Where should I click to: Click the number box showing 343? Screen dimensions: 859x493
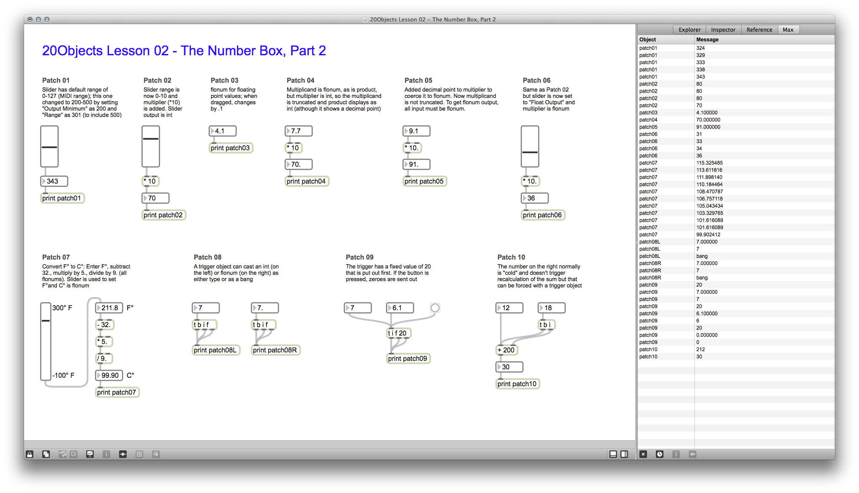point(54,181)
